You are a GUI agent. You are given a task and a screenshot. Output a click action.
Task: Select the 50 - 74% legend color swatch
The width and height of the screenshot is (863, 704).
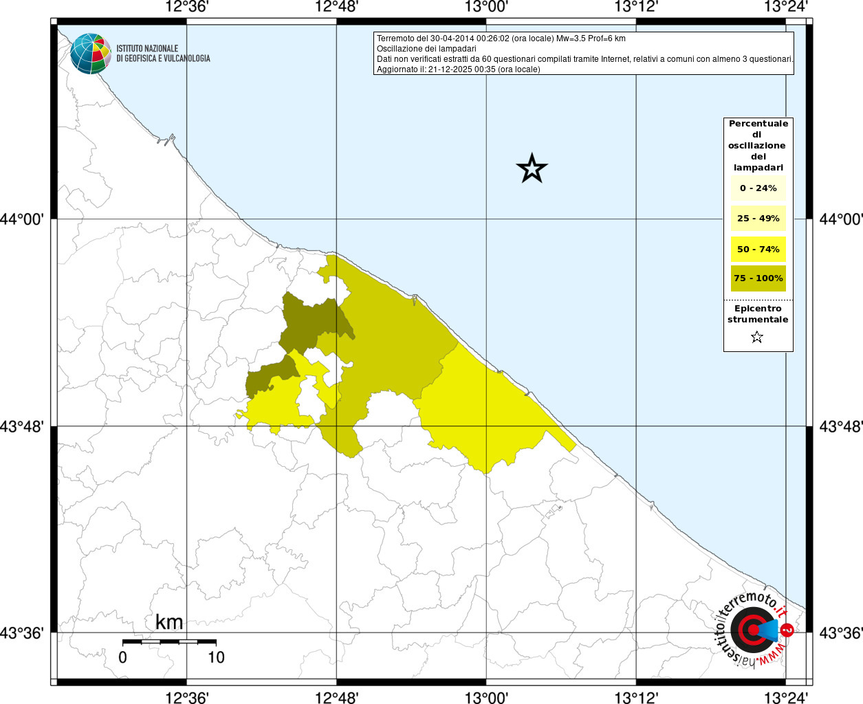pos(758,249)
